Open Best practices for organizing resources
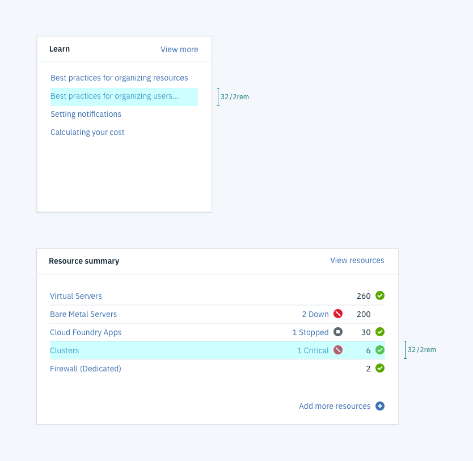The height and width of the screenshot is (461, 473). pyautogui.click(x=119, y=78)
